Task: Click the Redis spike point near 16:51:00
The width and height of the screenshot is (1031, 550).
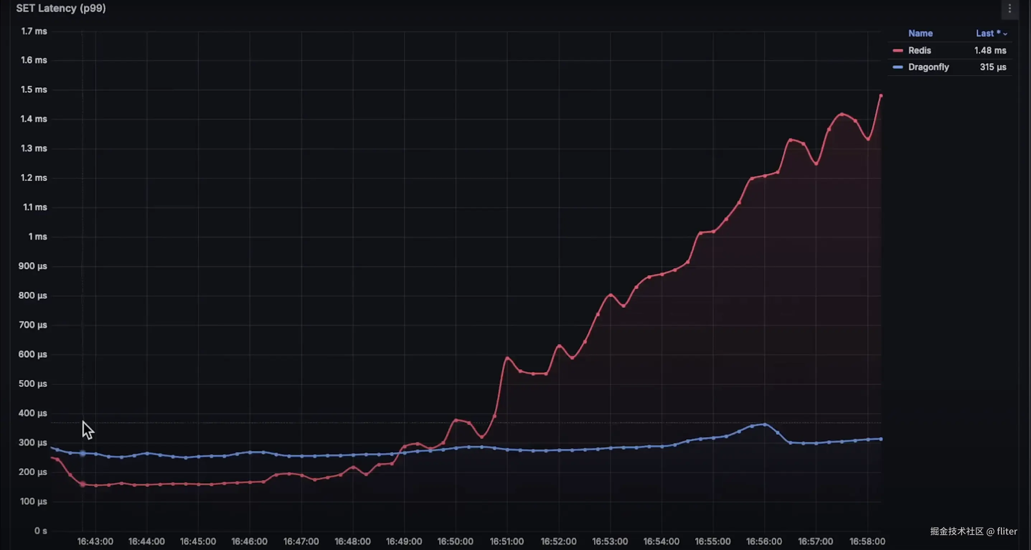Action: coord(507,358)
